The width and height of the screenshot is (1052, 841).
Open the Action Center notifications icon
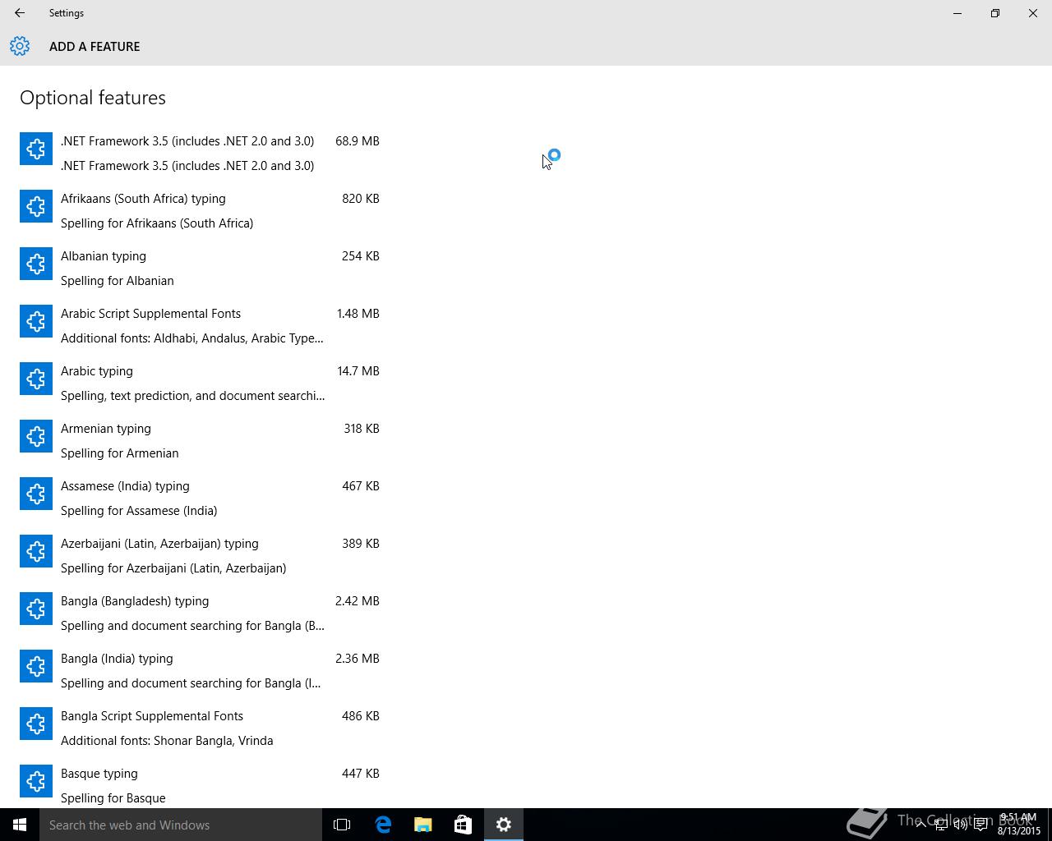point(980,825)
